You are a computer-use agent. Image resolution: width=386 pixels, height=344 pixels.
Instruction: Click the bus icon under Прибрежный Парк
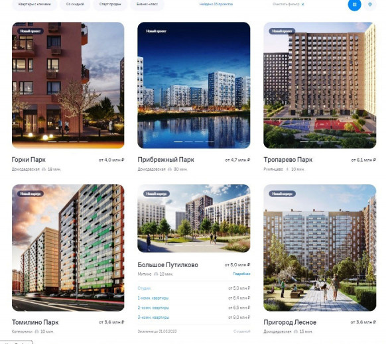(x=170, y=169)
